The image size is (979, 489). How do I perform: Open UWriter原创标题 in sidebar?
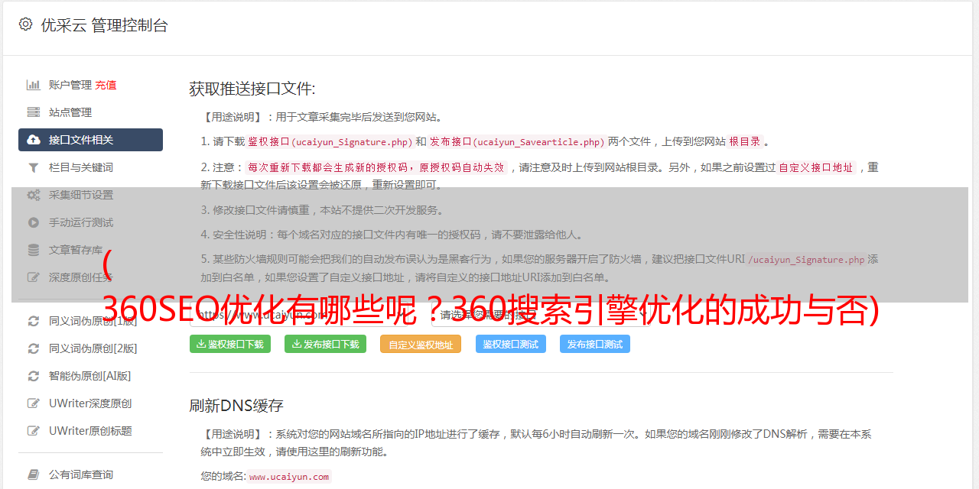tap(90, 431)
